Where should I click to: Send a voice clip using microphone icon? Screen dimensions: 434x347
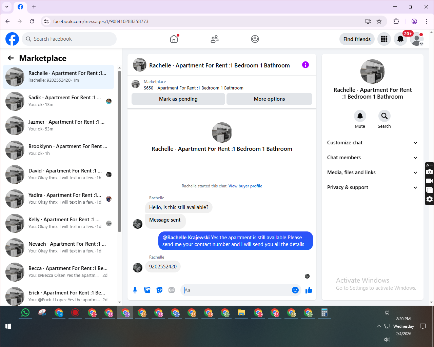click(x=135, y=290)
